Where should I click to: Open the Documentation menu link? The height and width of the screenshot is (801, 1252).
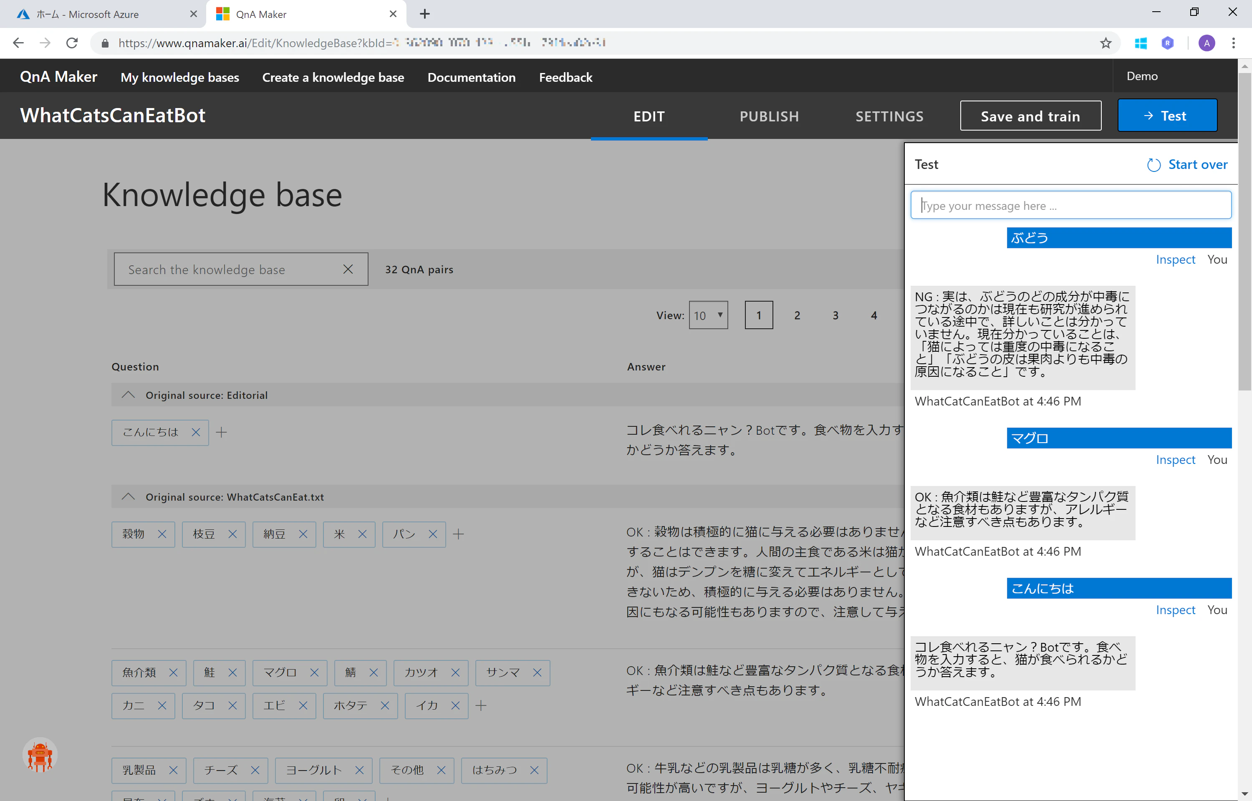[471, 78]
